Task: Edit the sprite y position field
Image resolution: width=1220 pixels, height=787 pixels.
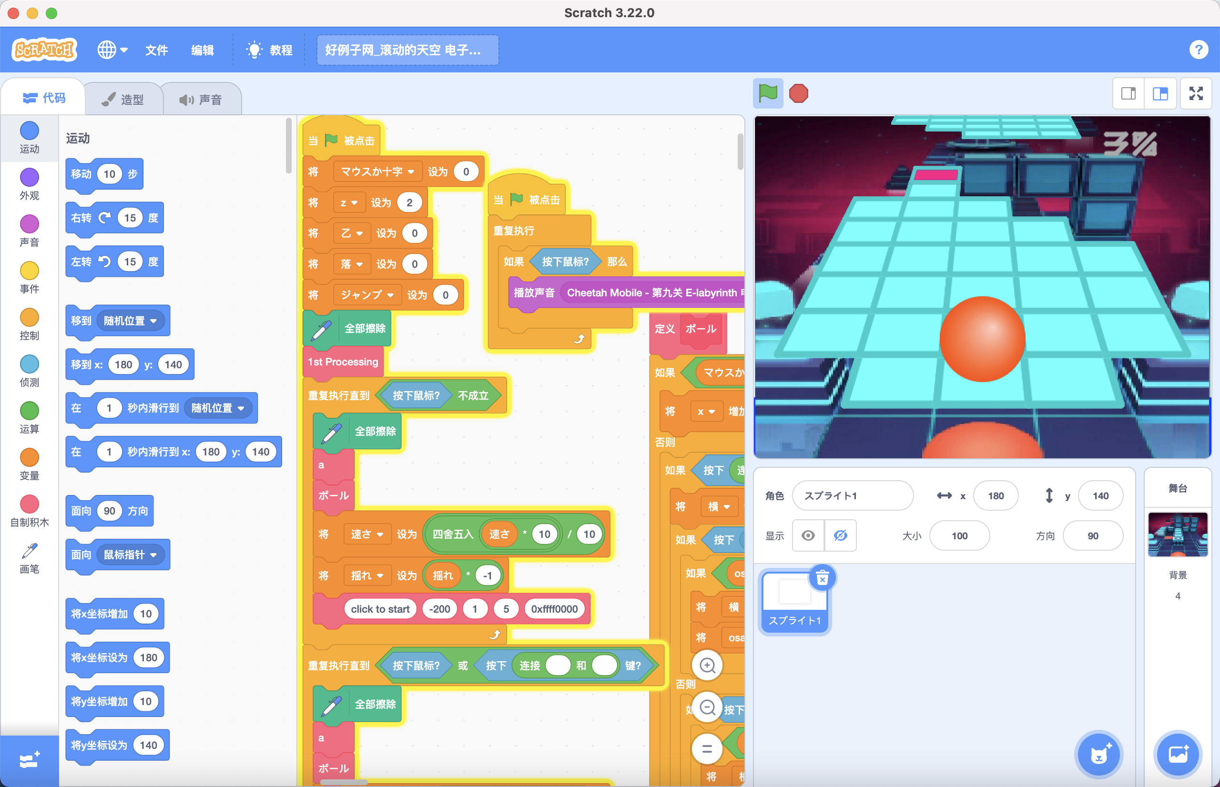Action: (x=1100, y=496)
